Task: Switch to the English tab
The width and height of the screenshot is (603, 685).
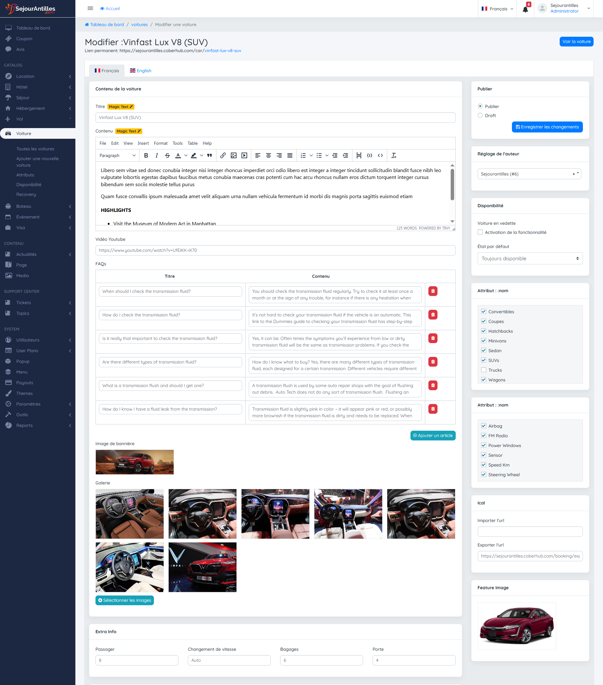Action: 141,71
